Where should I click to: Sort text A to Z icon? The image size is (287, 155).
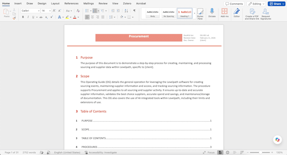coord(126,11)
